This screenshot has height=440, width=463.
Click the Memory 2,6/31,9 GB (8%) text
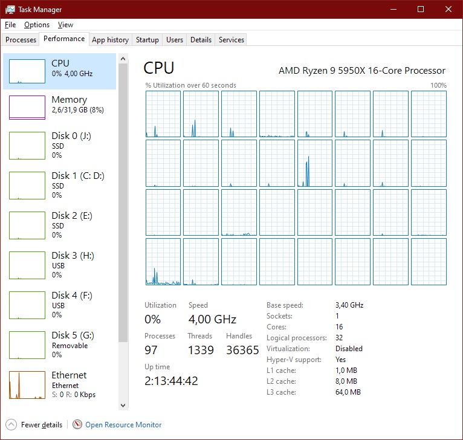(77, 110)
